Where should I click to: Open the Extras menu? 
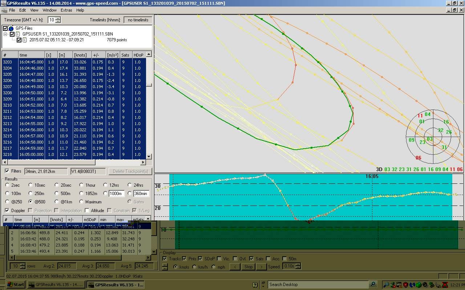click(66, 10)
